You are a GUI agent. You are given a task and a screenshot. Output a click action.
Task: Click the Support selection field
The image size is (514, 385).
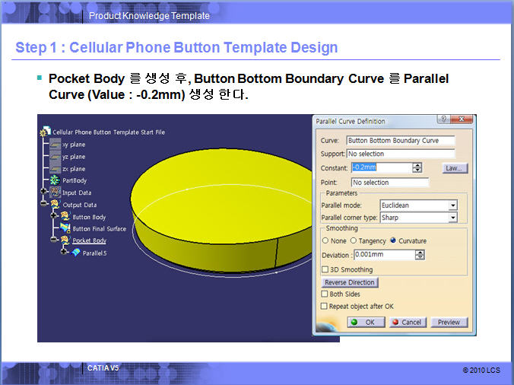point(400,154)
